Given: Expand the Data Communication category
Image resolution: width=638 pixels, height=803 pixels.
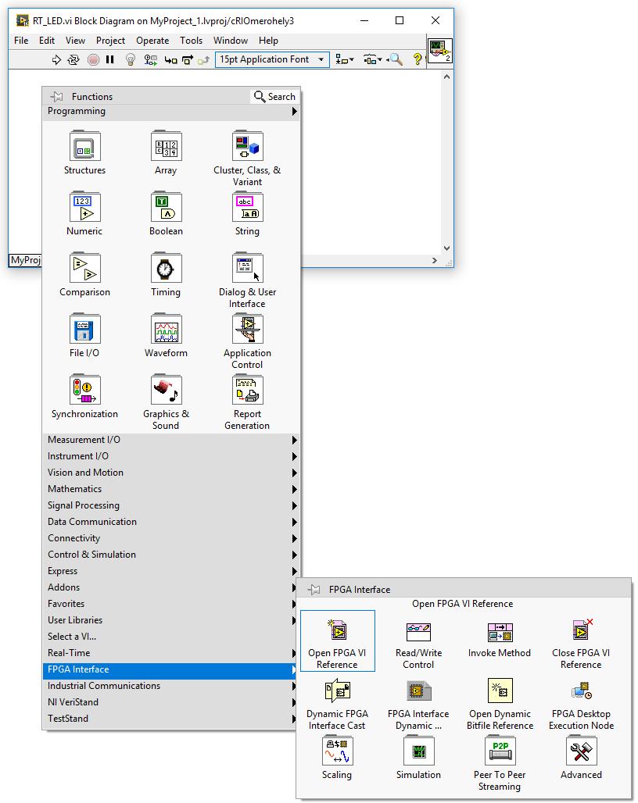Looking at the screenshot, I should tap(172, 522).
